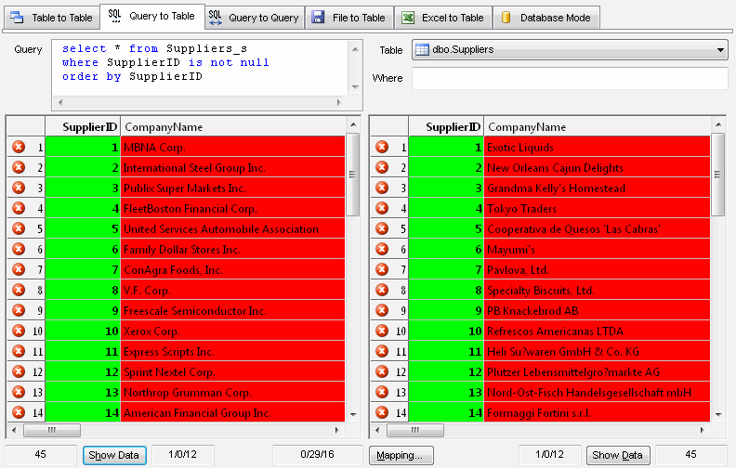
Task: Click the Where filter input field
Action: pos(570,78)
